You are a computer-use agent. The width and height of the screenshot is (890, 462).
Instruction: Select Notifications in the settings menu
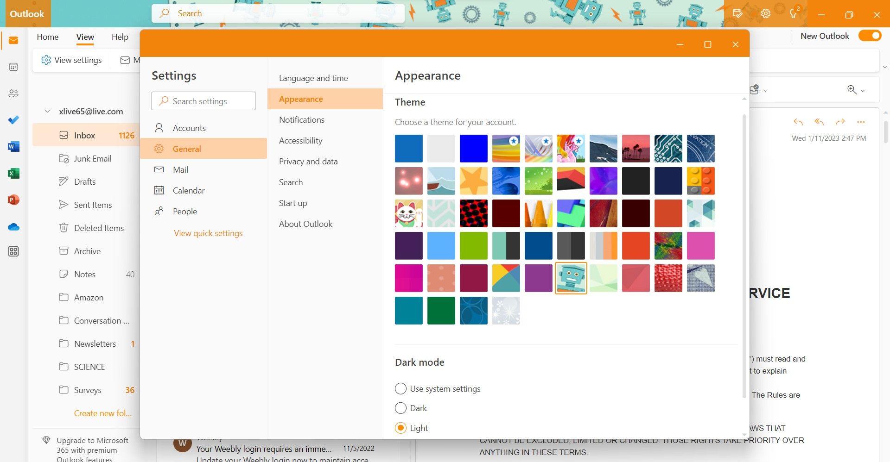pyautogui.click(x=301, y=119)
